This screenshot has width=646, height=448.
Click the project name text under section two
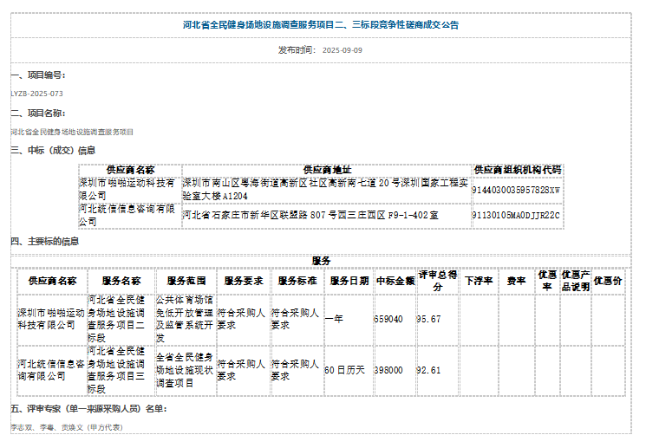click(x=72, y=132)
